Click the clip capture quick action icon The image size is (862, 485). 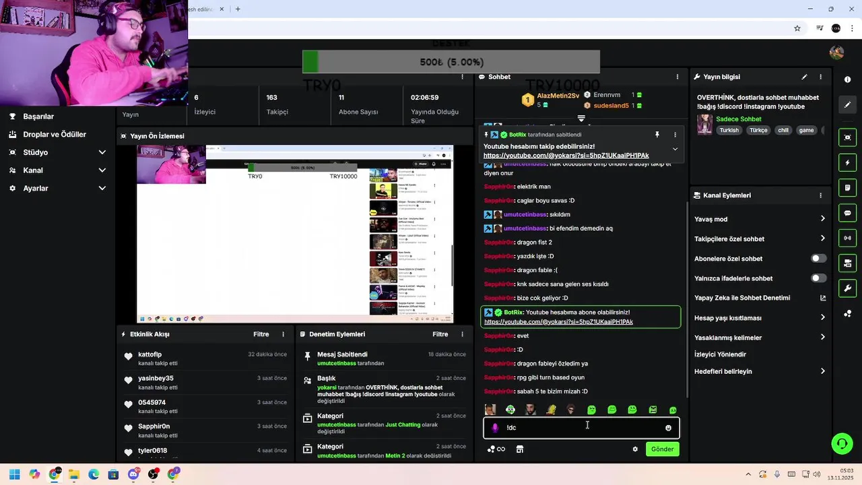point(847,137)
